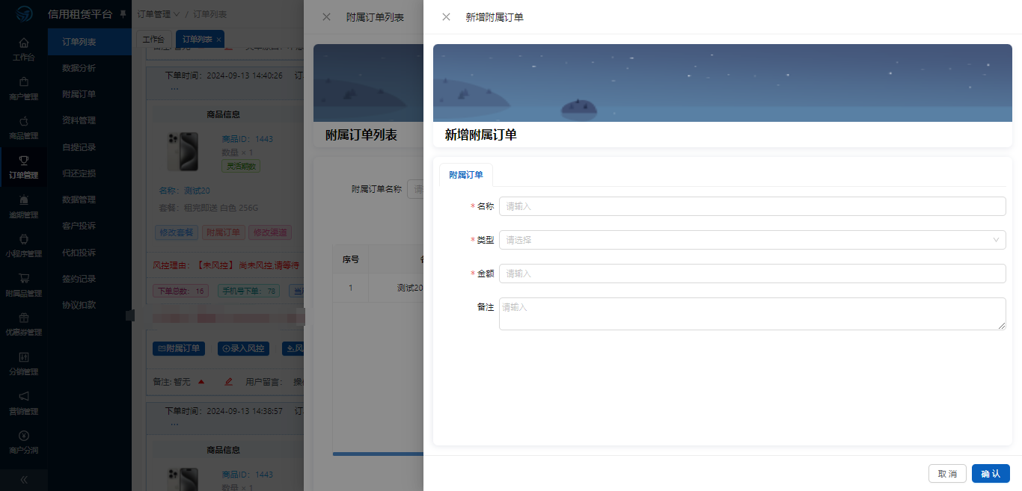Screen dimensions: 1022x491
Task: Click the 取消 button
Action: pyautogui.click(x=947, y=474)
